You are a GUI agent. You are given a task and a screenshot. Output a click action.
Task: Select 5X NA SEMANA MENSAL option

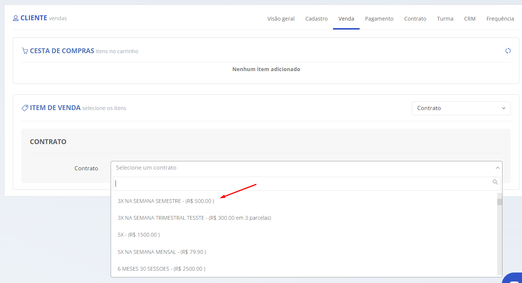(x=304, y=252)
